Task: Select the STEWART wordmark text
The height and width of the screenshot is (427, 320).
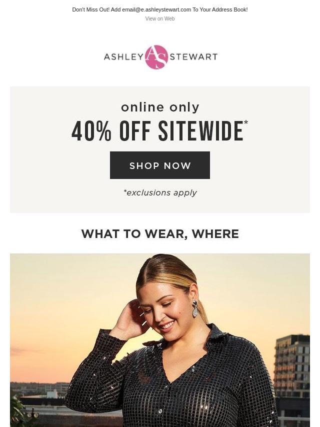Action: [193, 57]
